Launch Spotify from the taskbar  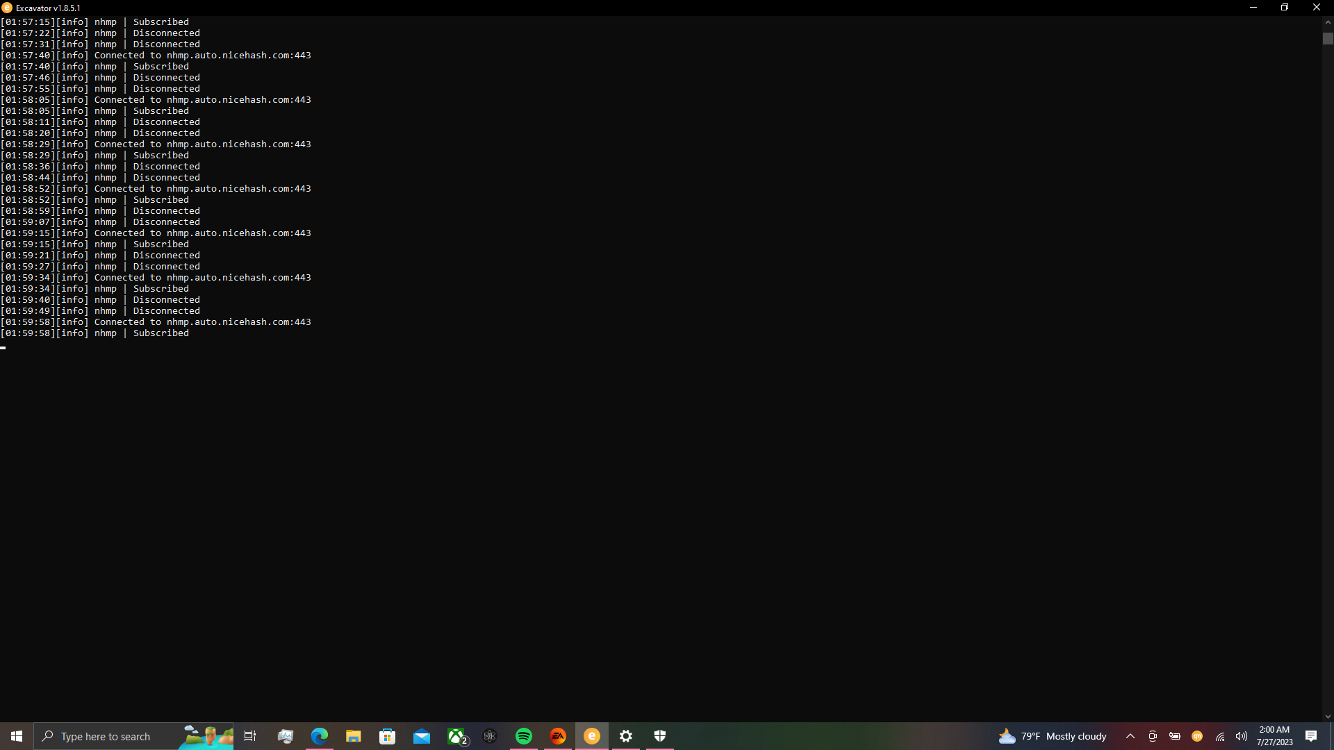click(x=524, y=736)
